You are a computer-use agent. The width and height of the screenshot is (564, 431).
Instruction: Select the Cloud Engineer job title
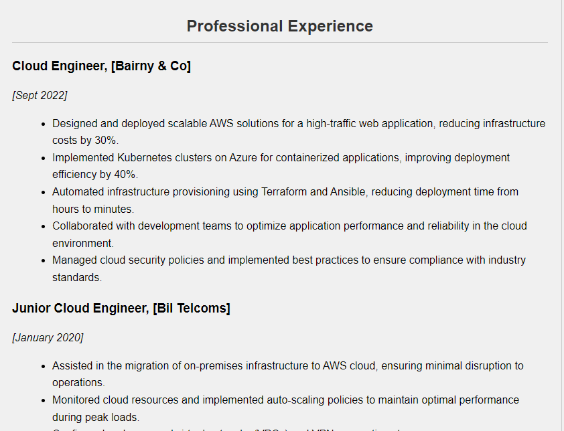tap(59, 66)
